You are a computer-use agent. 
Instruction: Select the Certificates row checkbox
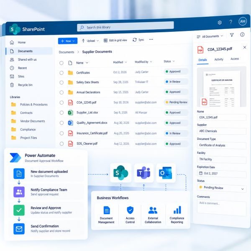pyautogui.click(x=61, y=73)
